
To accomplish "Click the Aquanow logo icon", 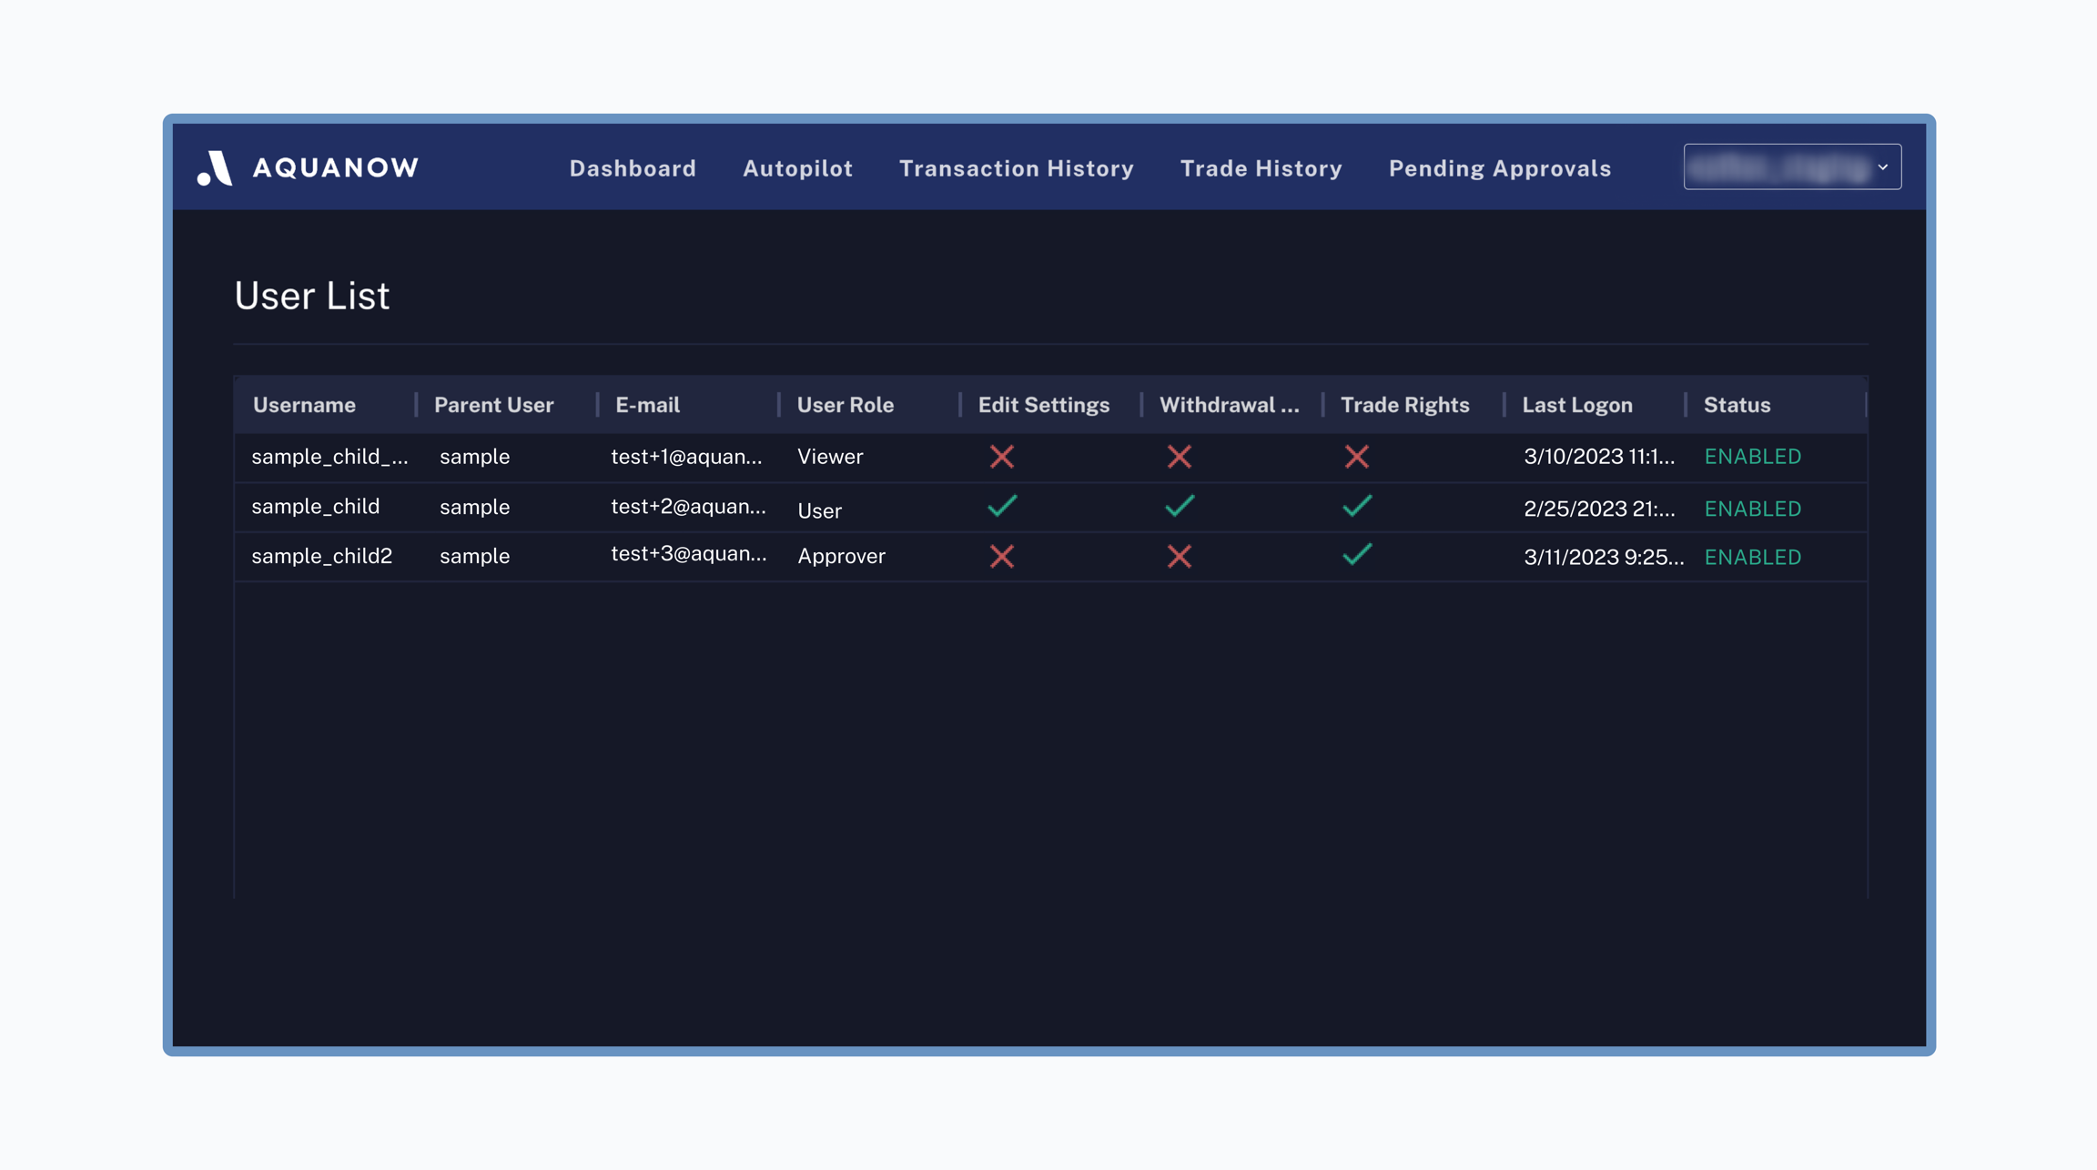I will pos(216,168).
